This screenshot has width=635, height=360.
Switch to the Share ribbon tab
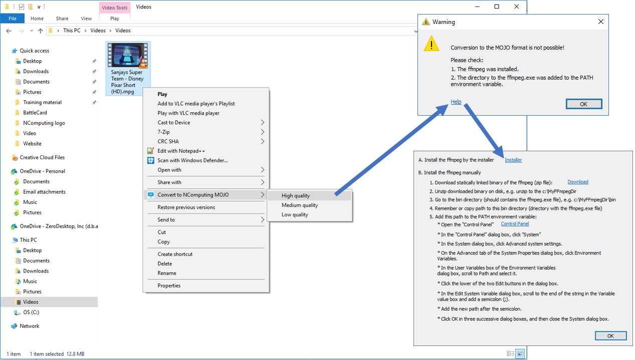62,19
